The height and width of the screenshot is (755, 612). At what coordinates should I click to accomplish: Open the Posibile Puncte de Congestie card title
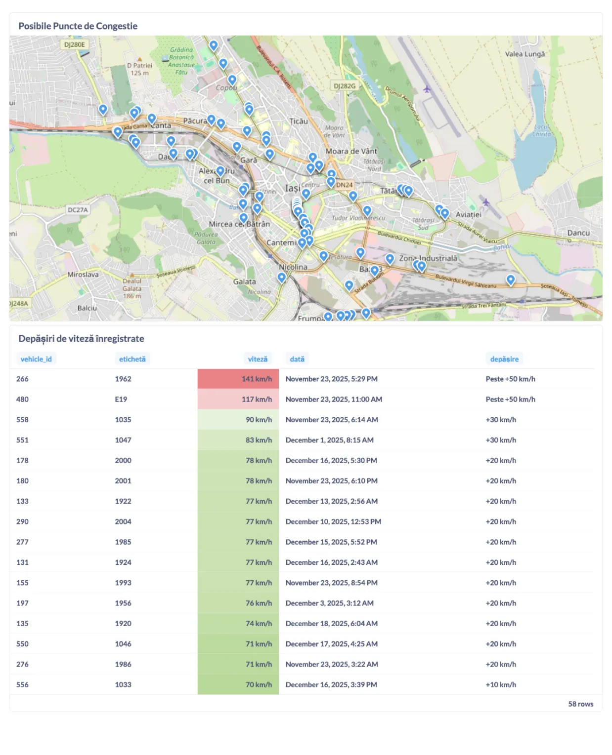[78, 26]
